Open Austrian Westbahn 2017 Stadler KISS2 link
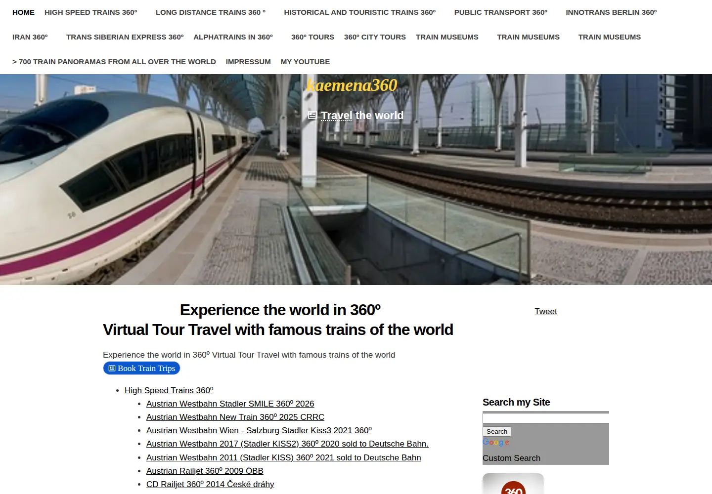 tap(287, 444)
